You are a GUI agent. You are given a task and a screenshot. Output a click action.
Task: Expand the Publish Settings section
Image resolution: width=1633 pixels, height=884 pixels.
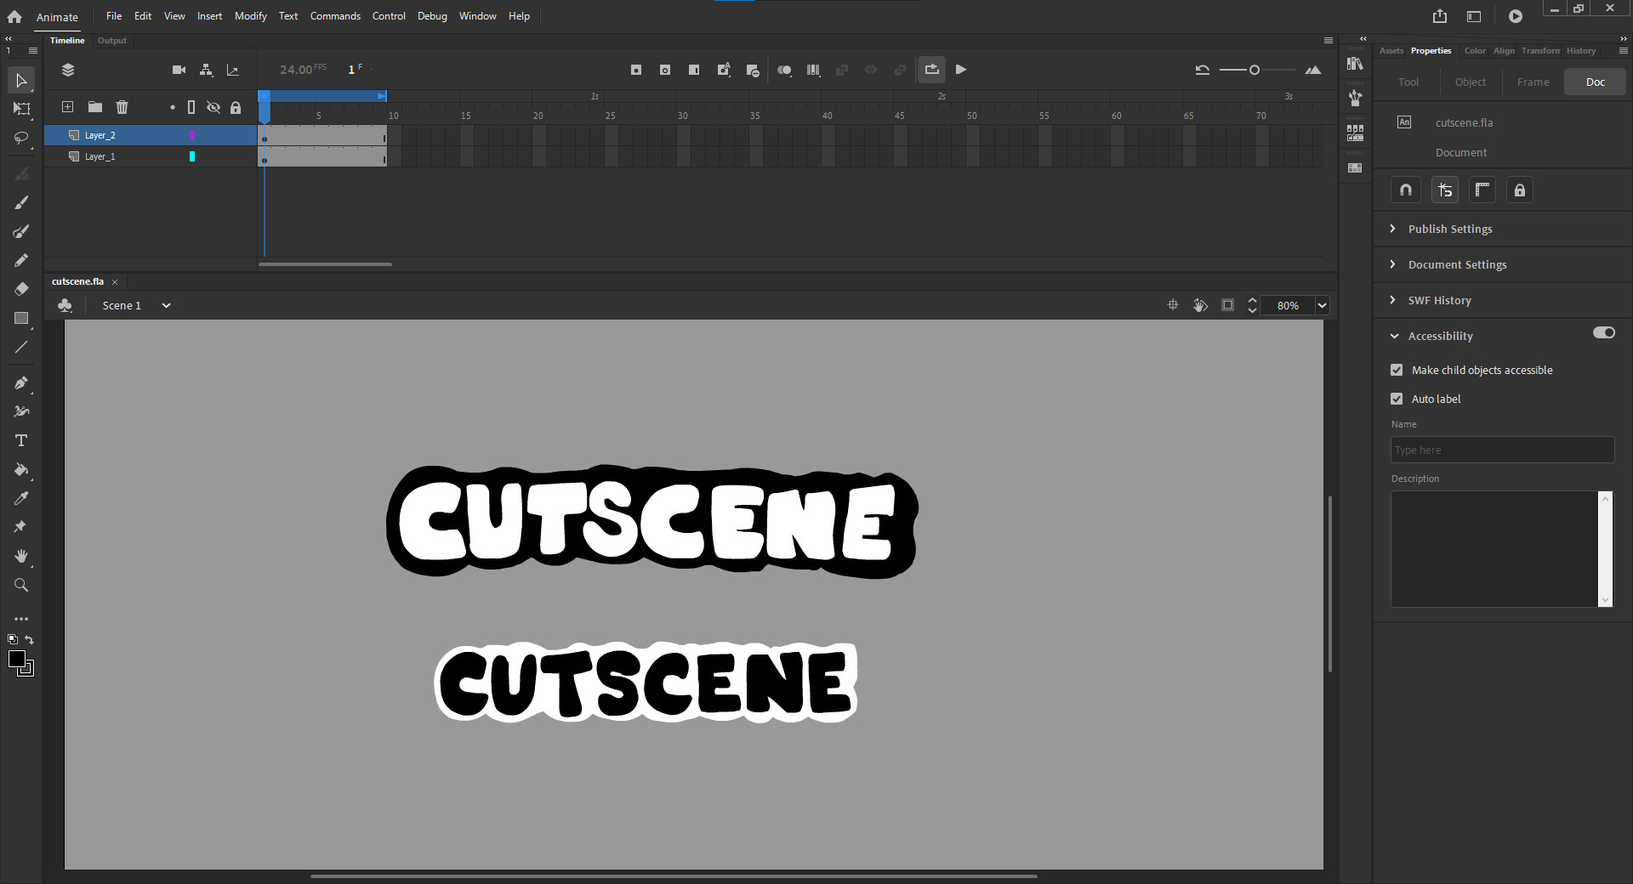pos(1449,229)
